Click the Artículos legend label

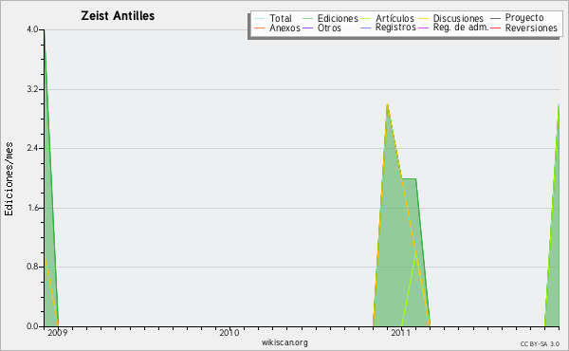coord(395,19)
